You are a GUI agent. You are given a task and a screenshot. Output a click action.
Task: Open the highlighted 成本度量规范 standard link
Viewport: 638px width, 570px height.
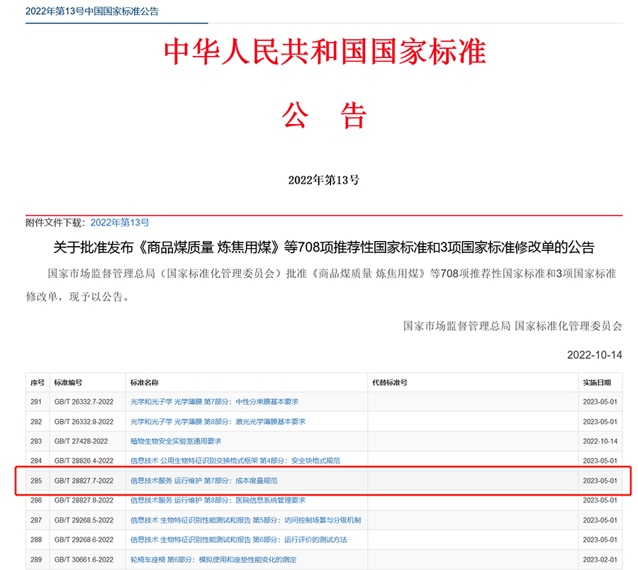[x=203, y=481]
